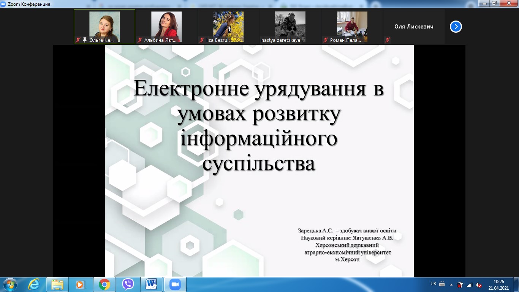
Task: Click muted mic icon on Ольга's tile
Action: pos(78,40)
